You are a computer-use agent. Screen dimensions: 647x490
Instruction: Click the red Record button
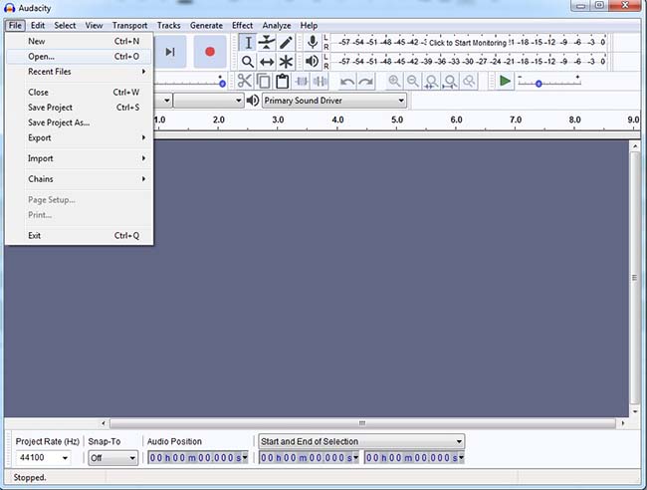coord(210,52)
